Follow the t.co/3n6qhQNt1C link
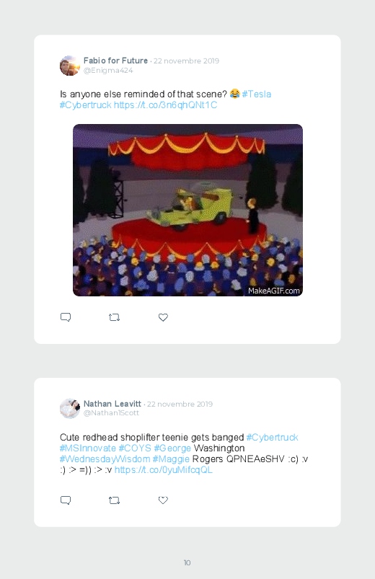This screenshot has width=375, height=579. (x=165, y=105)
